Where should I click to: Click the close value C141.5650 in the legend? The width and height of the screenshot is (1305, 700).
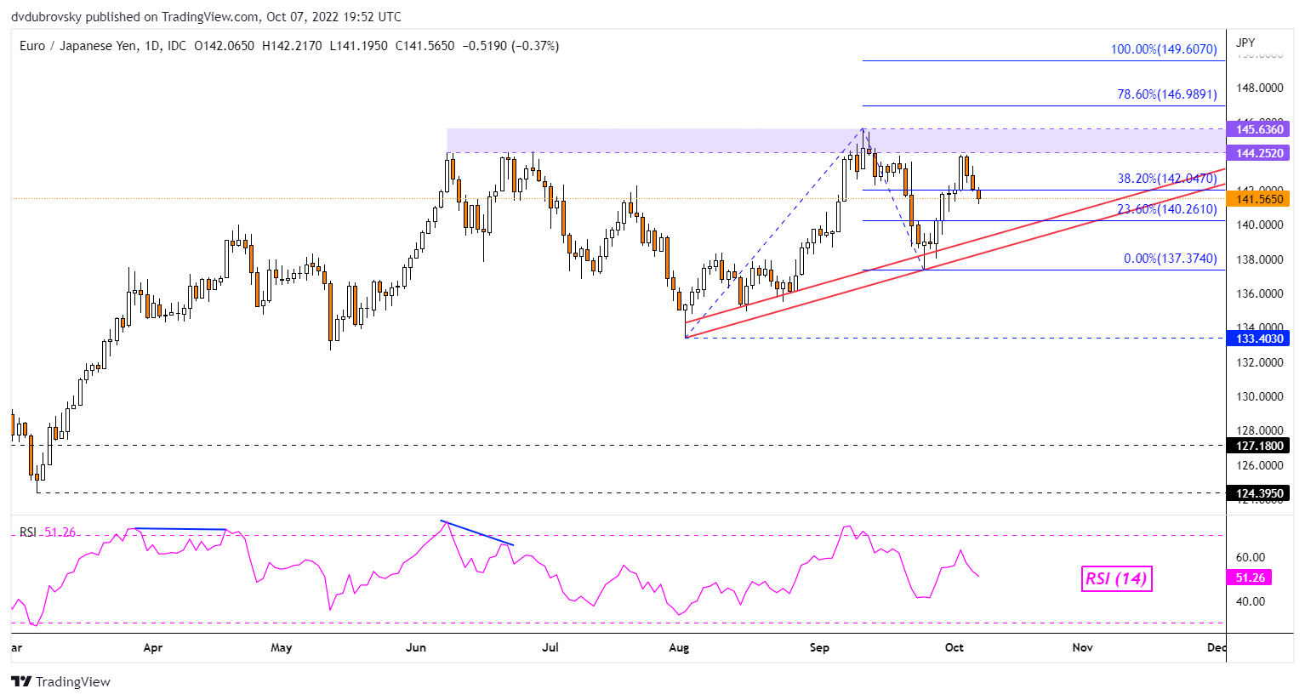coord(425,46)
